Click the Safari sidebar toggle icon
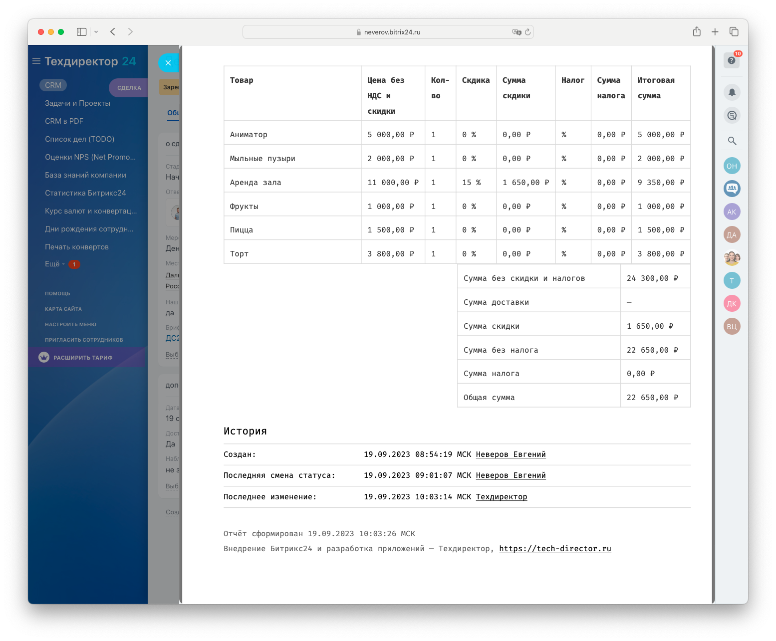The width and height of the screenshot is (776, 641). pyautogui.click(x=82, y=32)
